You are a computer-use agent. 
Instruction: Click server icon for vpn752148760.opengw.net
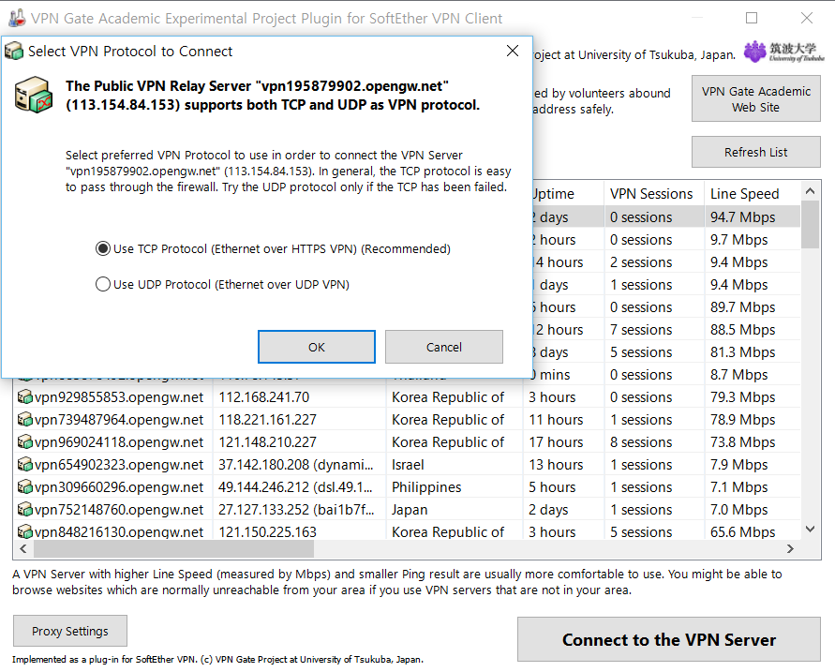pos(25,510)
